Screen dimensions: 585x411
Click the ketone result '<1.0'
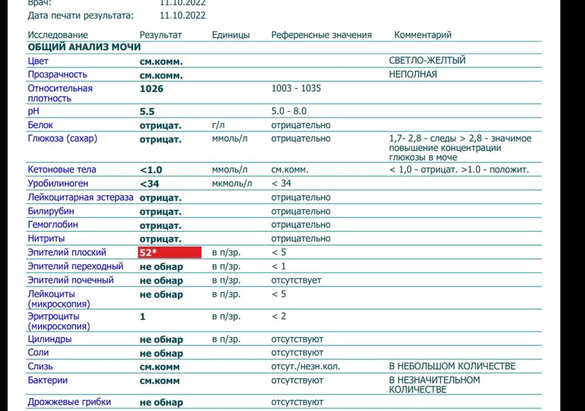pyautogui.click(x=151, y=170)
